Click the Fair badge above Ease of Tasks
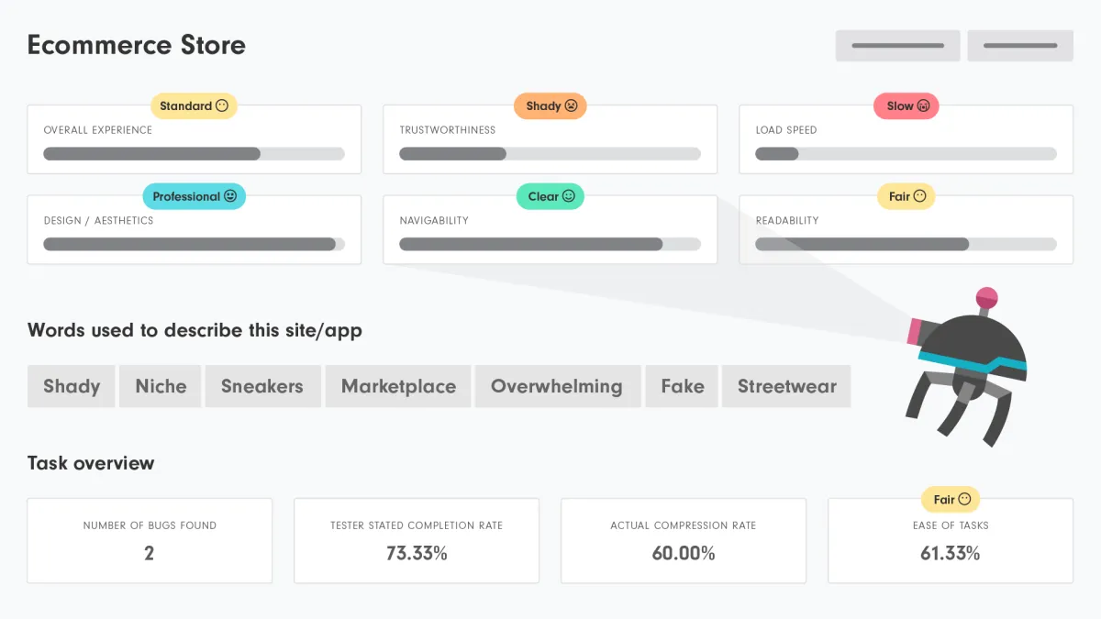The image size is (1101, 619). [x=951, y=500]
